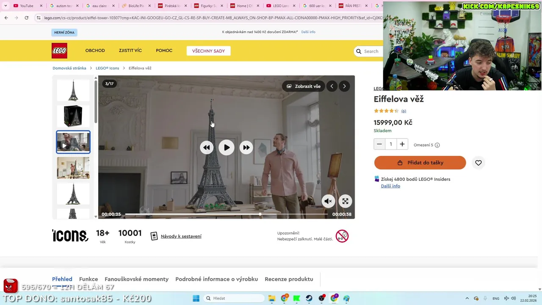Screen dimensions: 542x305
Task: Open OBCHOD navigation menu
Action: 95,51
